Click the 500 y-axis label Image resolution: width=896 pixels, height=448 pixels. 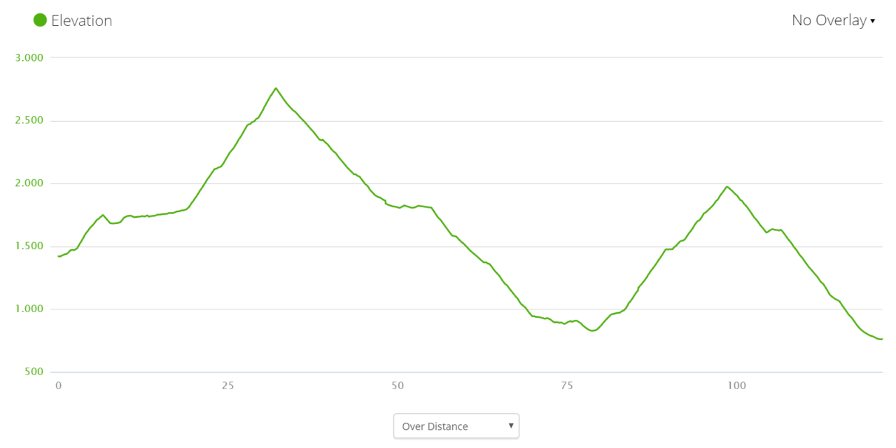click(x=34, y=372)
